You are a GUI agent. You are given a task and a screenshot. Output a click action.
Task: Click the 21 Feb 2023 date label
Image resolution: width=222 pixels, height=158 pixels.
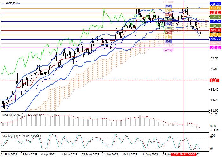pos(9,154)
